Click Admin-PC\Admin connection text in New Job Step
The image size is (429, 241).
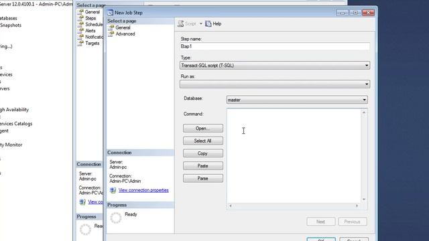(125, 181)
